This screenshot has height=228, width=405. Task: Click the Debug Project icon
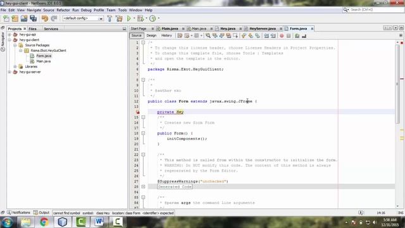[x=140, y=18]
